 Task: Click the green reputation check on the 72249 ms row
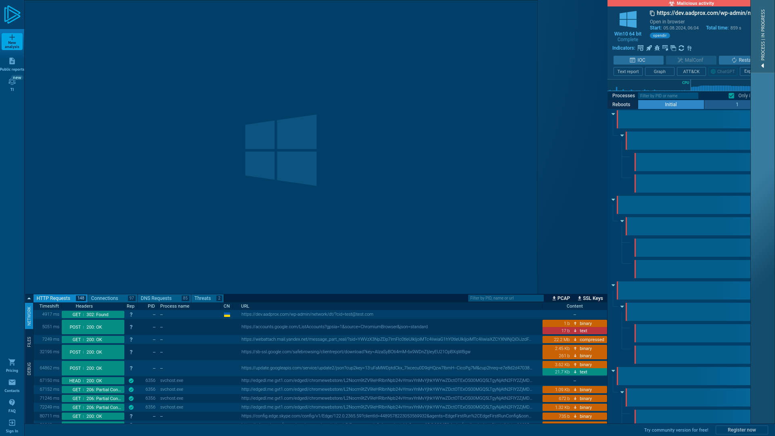[131, 407]
